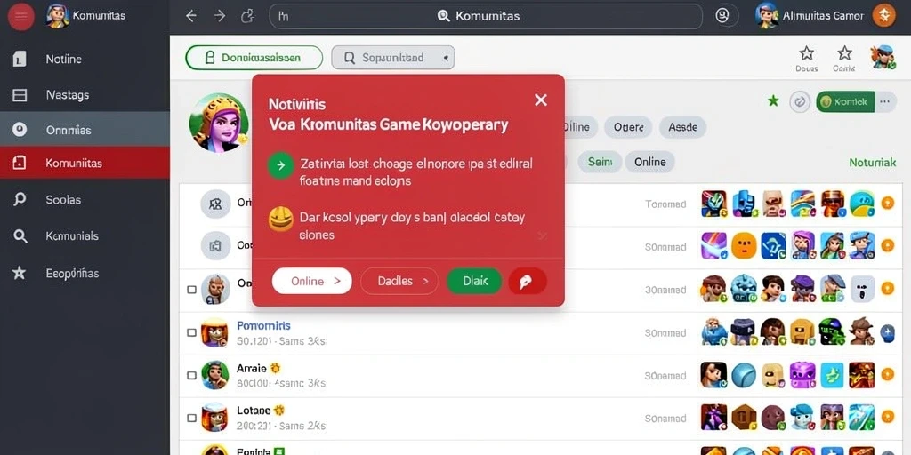Click first game icon in Lotane row
The image size is (911, 455).
(714, 417)
